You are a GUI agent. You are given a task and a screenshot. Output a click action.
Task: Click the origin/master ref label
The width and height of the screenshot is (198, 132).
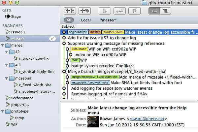click(78, 32)
